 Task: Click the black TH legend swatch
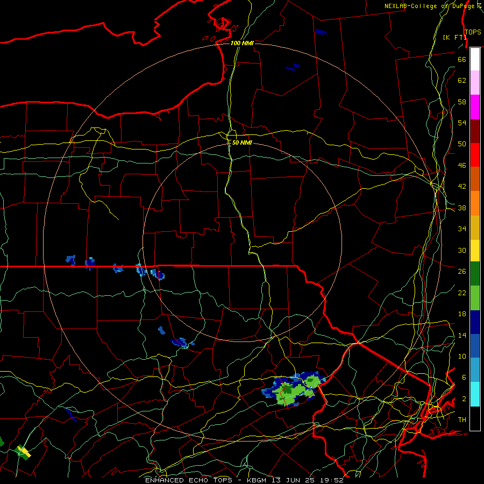tap(475, 418)
